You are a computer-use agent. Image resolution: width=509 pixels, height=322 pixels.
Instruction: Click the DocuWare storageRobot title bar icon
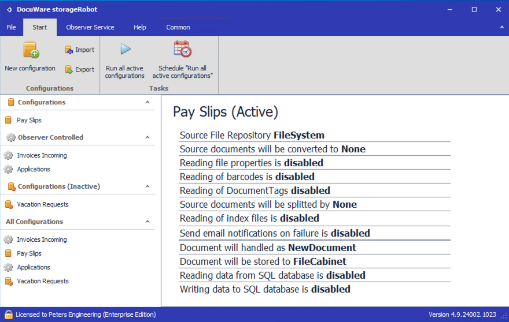pyautogui.click(x=9, y=9)
